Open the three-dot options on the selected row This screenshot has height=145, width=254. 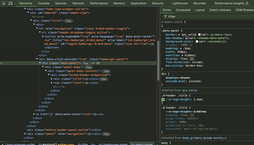1,63
